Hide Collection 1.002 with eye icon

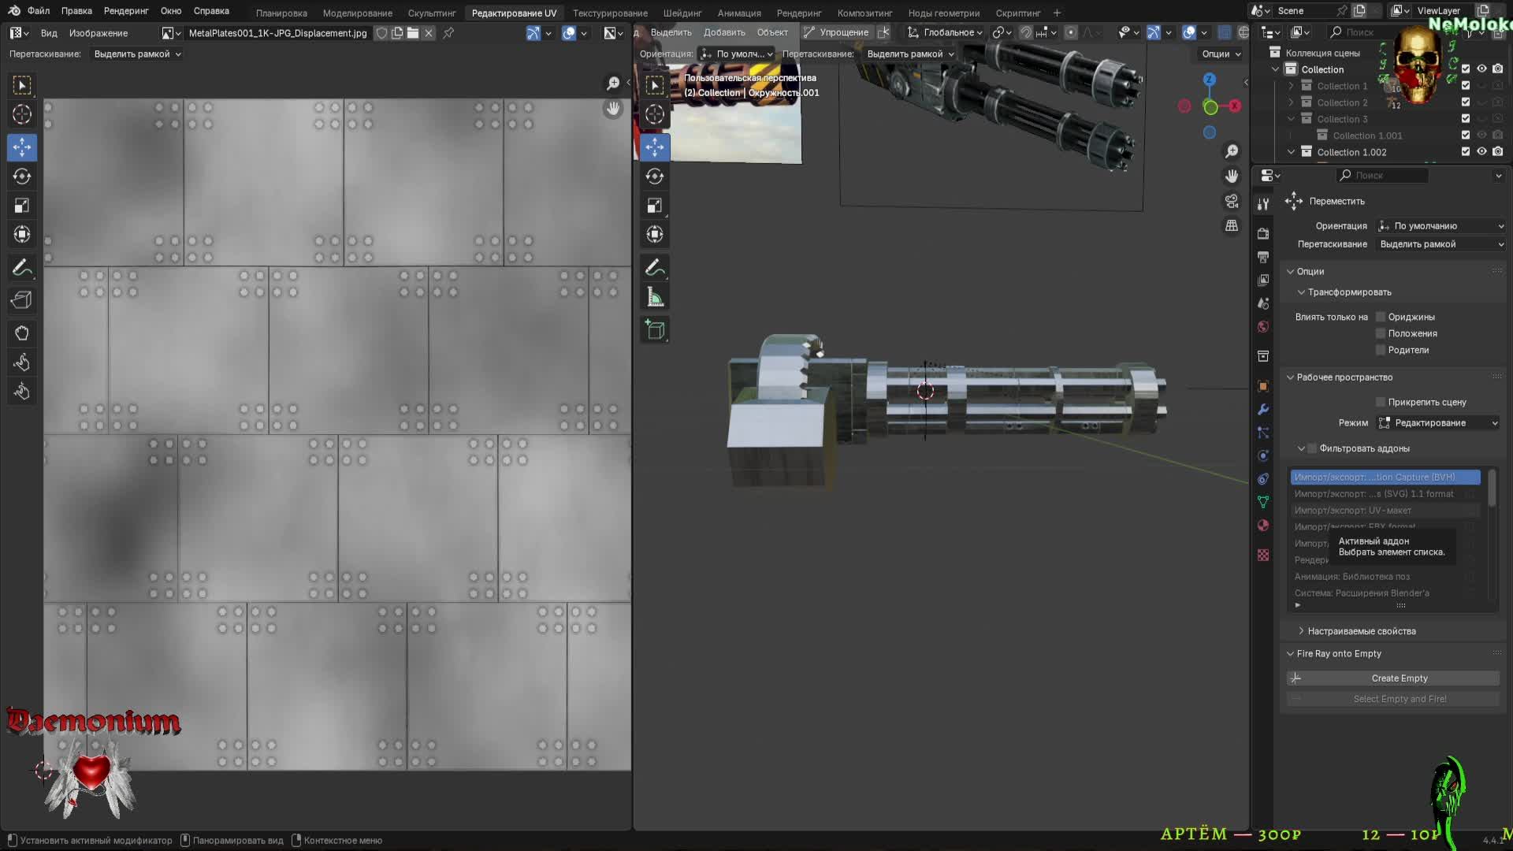coord(1481,152)
